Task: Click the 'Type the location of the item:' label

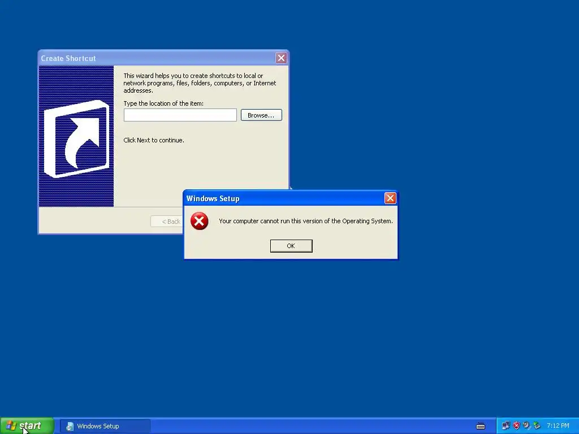Action: 163,103
